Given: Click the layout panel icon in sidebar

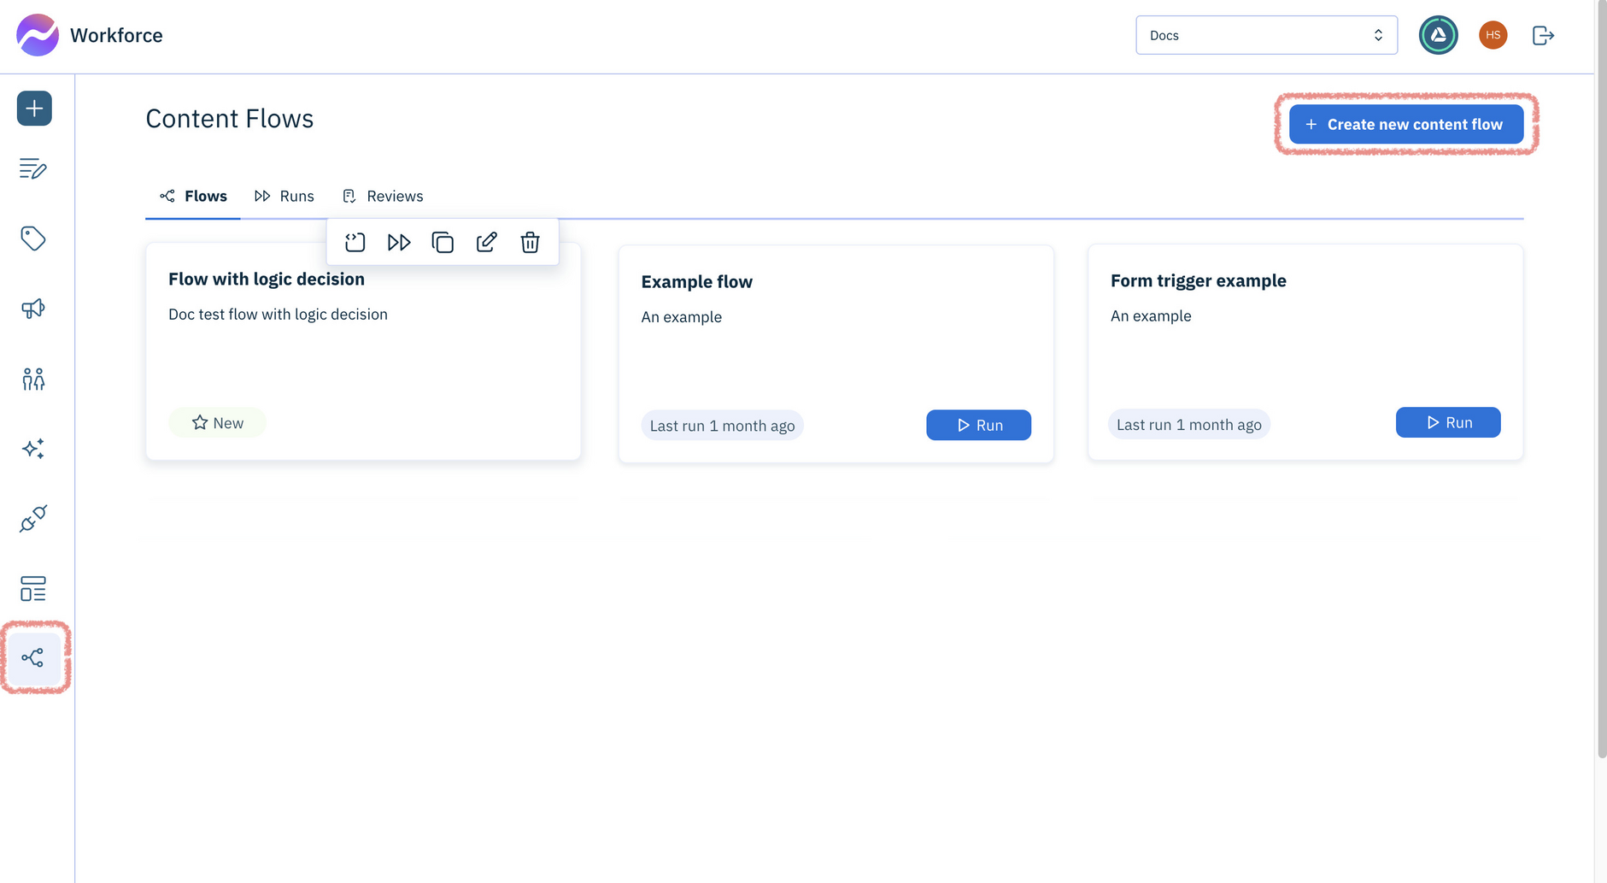Looking at the screenshot, I should coord(32,589).
